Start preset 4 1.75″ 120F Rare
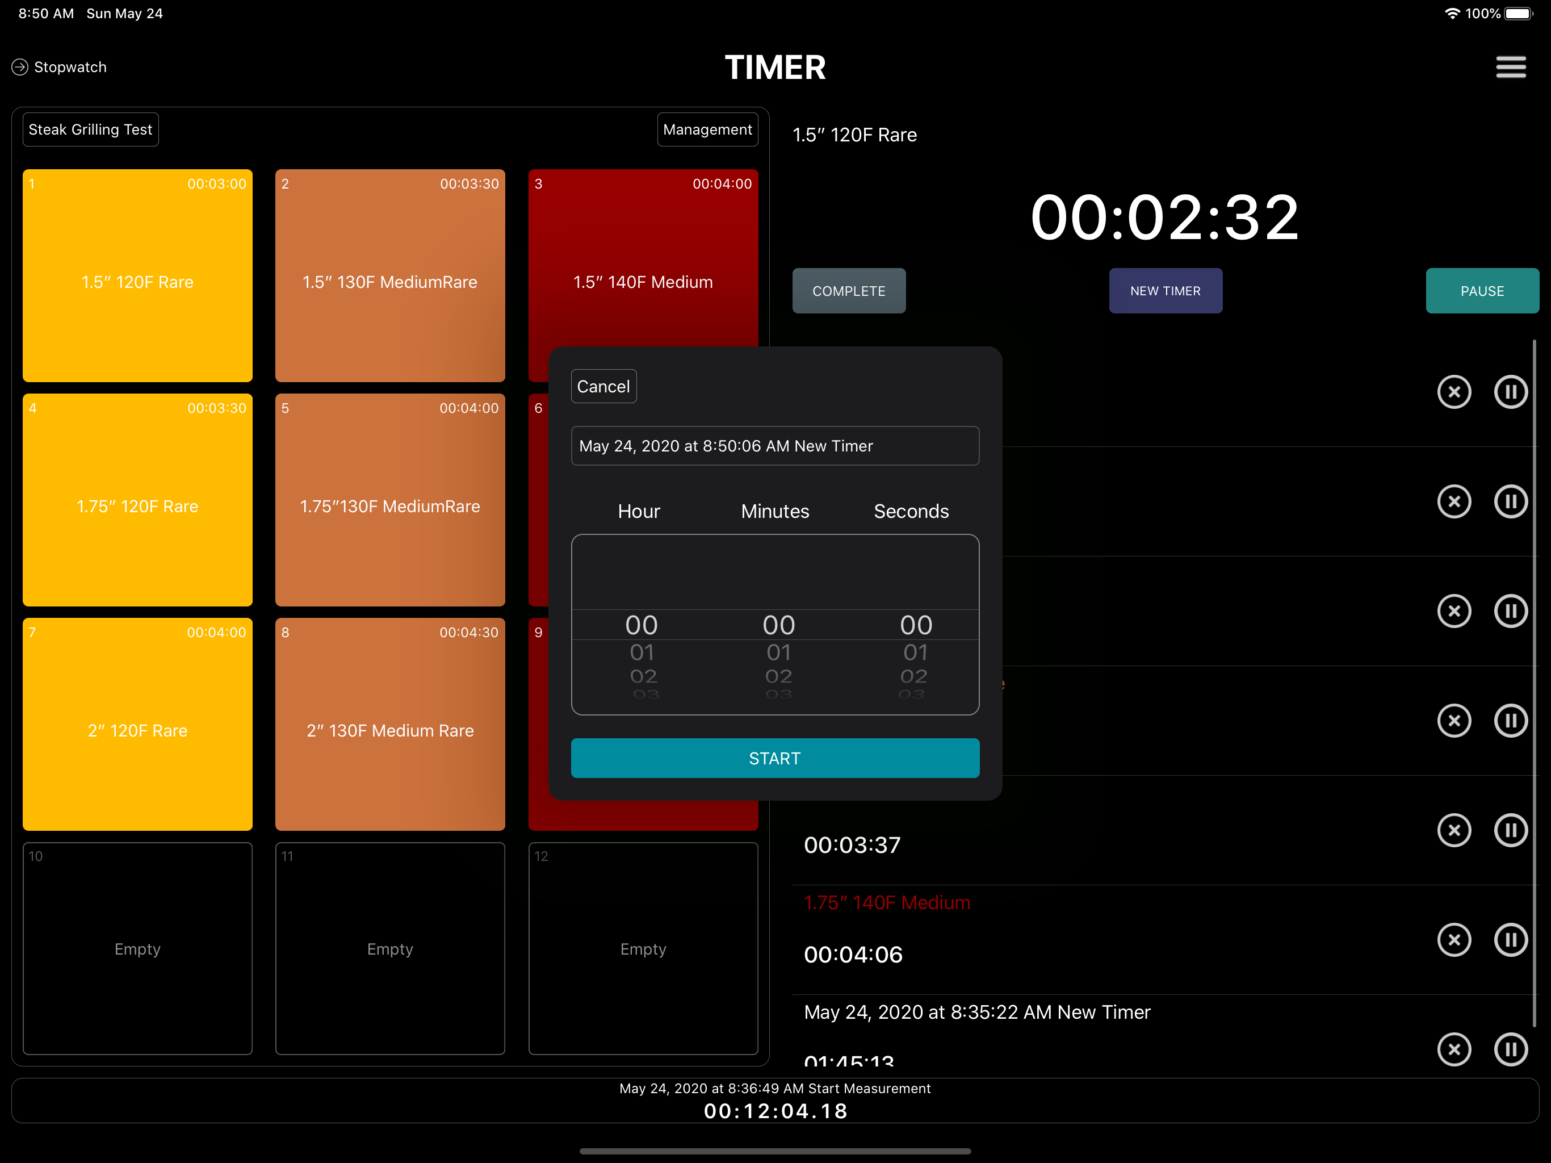The image size is (1551, 1163). tap(137, 499)
